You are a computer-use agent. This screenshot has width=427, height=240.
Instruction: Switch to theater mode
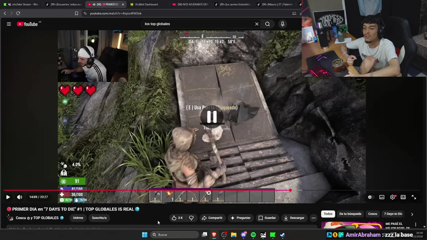(x=403, y=197)
